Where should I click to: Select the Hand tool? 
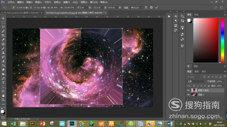coord(3,96)
